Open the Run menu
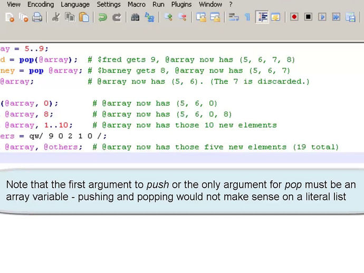 (x=158, y=4)
